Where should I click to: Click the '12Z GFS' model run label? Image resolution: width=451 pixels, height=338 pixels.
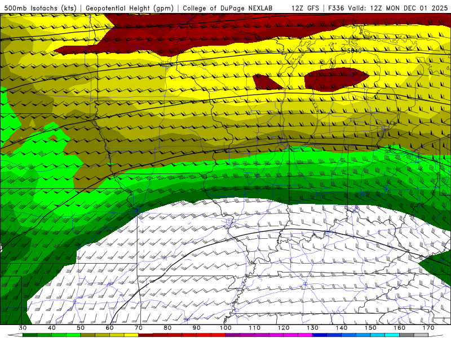point(305,8)
